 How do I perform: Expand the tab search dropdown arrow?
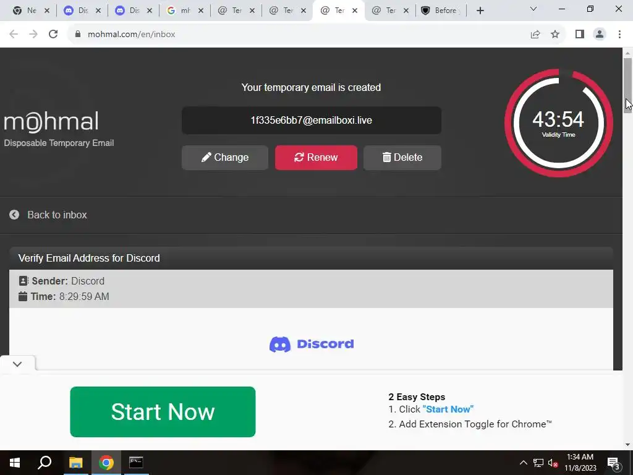coord(533,9)
